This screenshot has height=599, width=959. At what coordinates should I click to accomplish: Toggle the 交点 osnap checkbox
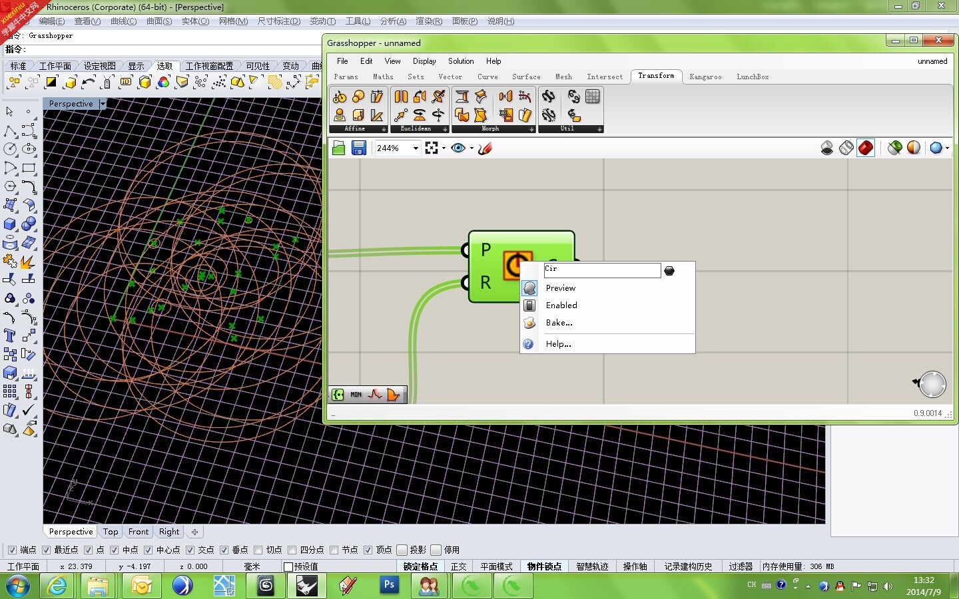(190, 550)
